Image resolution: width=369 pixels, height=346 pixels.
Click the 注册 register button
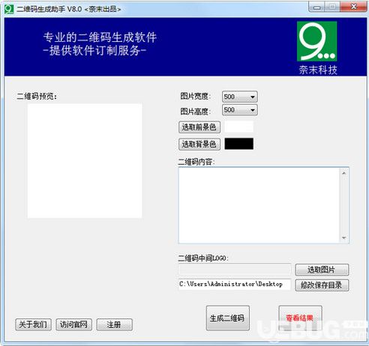click(x=114, y=324)
